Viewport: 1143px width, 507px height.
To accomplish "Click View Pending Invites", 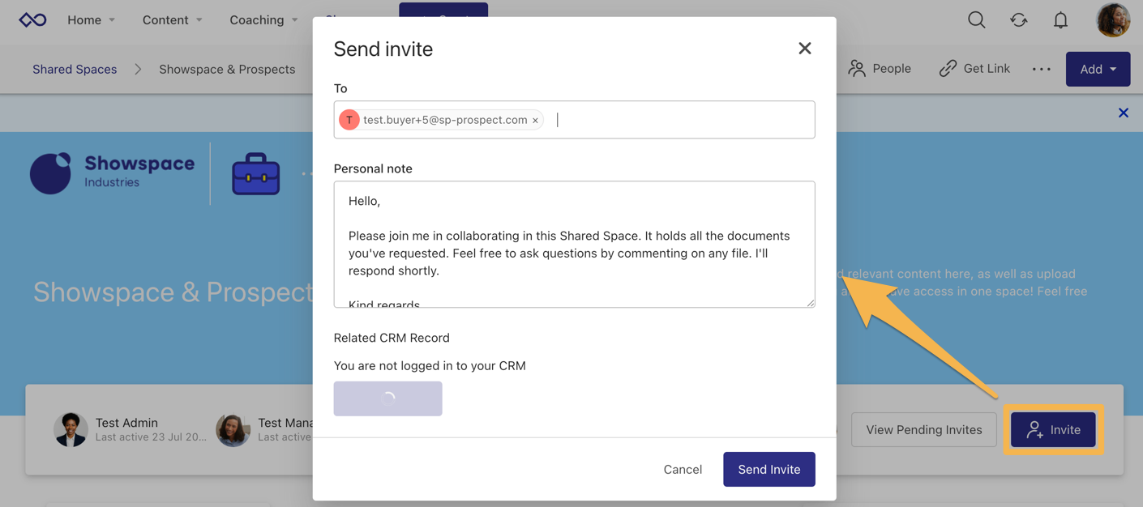I will click(x=923, y=429).
